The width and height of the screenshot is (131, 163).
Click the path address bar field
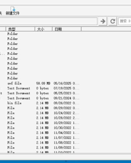click(x=48, y=21)
